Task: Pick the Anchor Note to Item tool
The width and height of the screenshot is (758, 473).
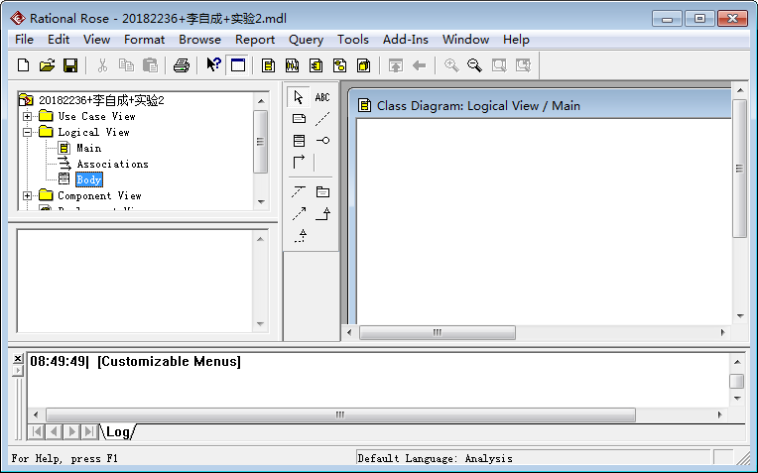Action: click(x=322, y=119)
